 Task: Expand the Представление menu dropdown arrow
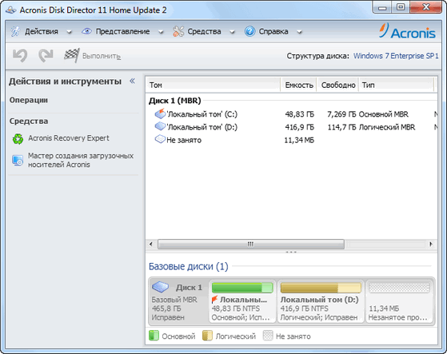(161, 32)
